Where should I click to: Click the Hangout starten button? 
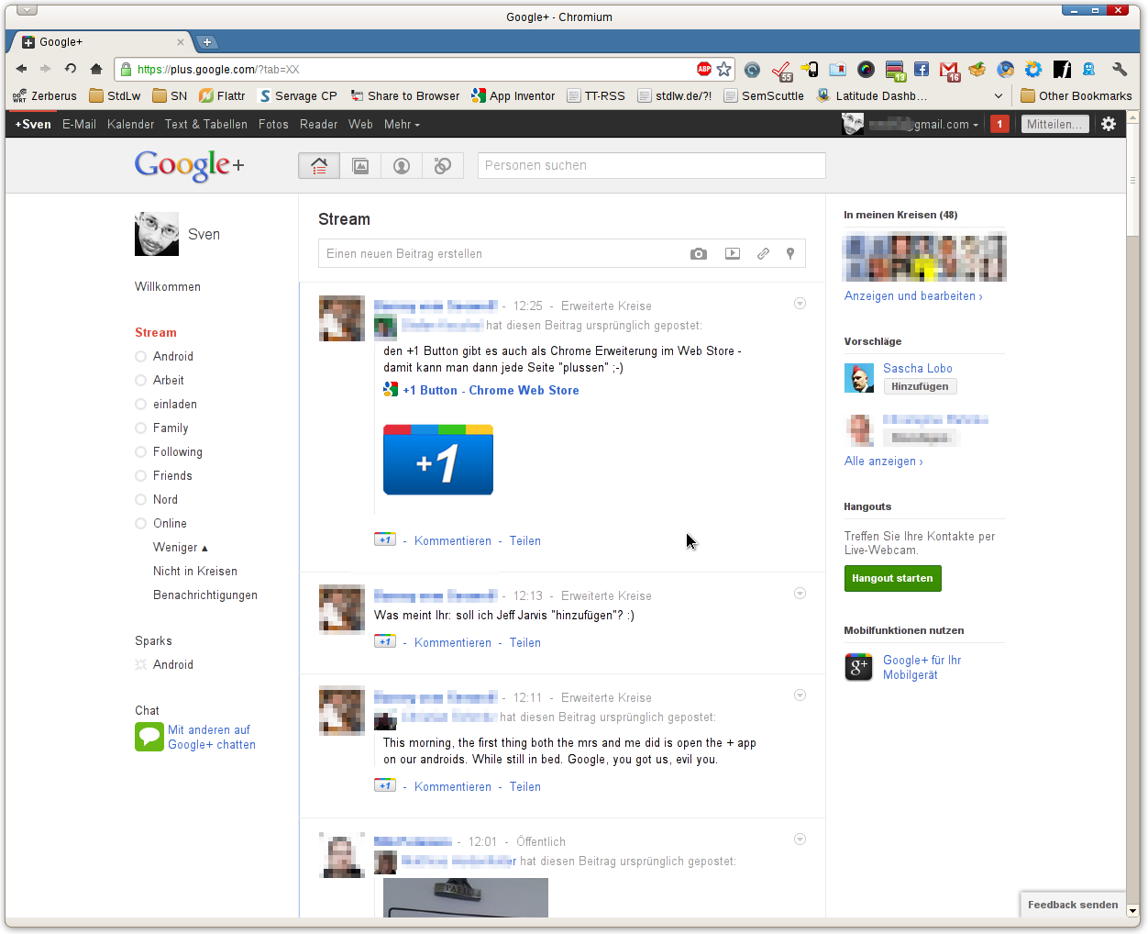click(x=892, y=578)
